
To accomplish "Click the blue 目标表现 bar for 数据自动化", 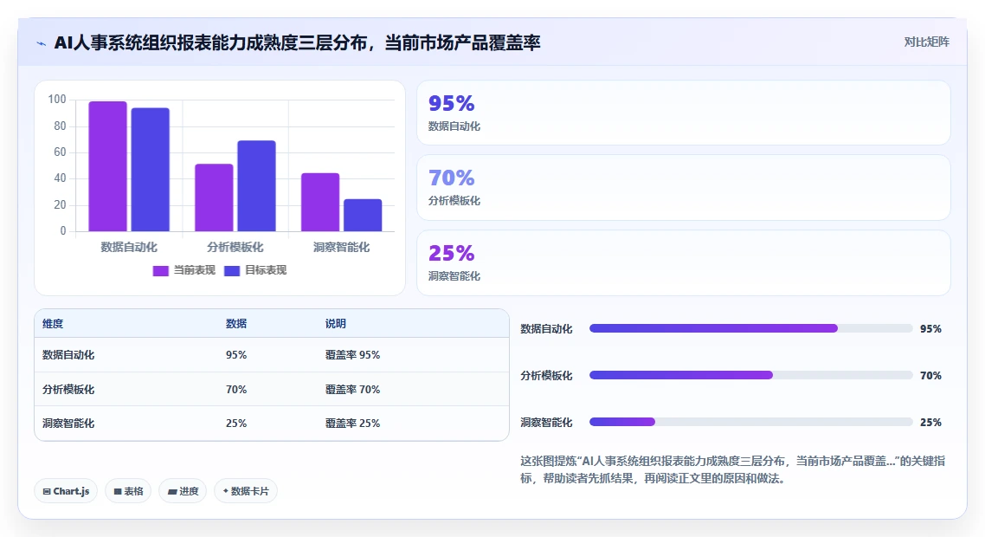I will [x=150, y=170].
